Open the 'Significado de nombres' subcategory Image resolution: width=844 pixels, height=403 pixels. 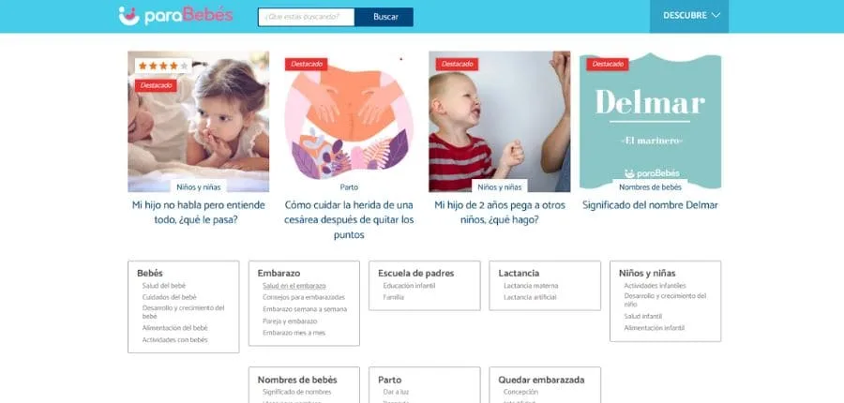[297, 393]
